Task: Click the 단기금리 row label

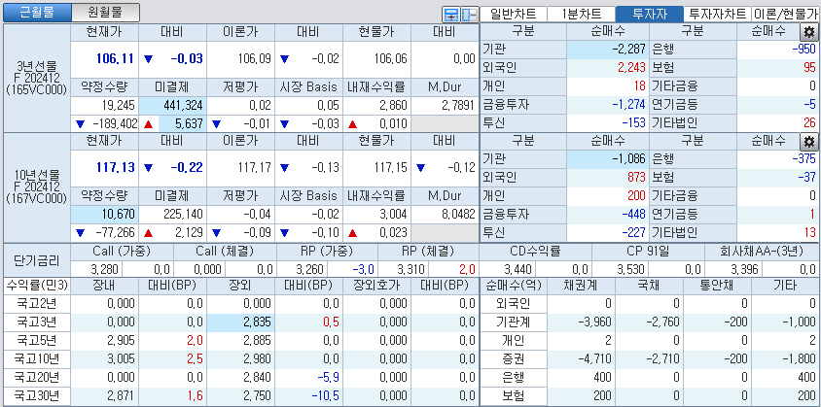Action: click(x=37, y=260)
